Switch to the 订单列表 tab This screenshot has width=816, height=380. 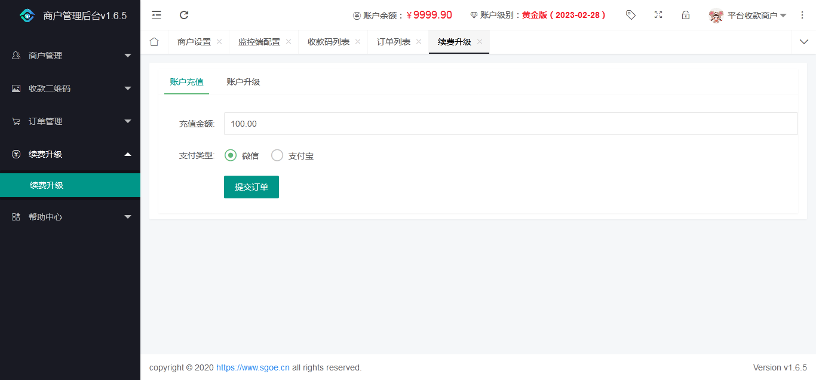pos(394,42)
